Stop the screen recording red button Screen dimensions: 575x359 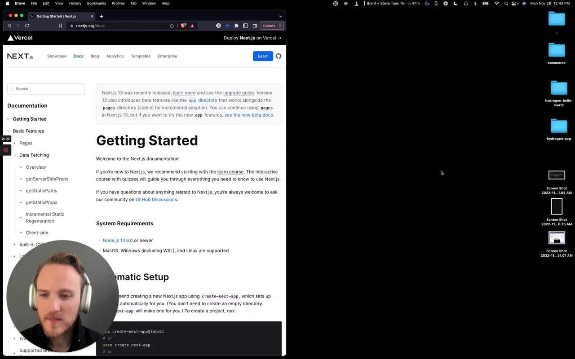coord(6,150)
